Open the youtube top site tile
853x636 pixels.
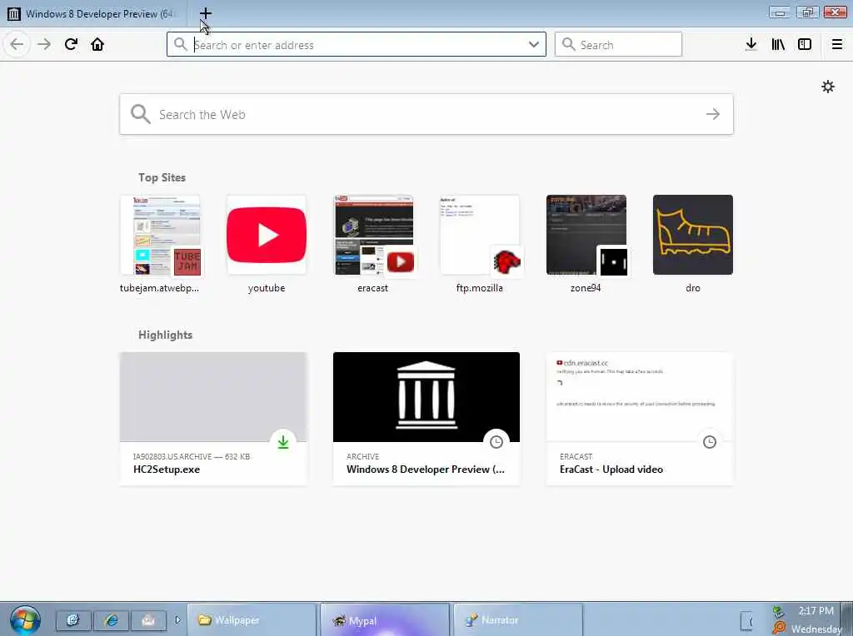point(267,244)
